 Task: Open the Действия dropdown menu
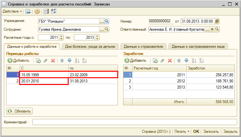[x=12, y=11]
